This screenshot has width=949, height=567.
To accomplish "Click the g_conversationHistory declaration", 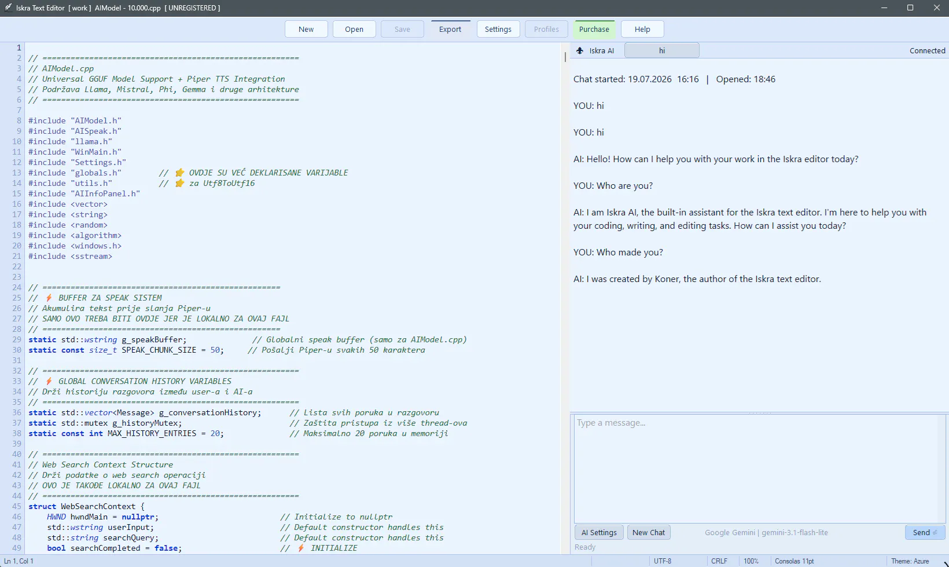I will 145,412.
